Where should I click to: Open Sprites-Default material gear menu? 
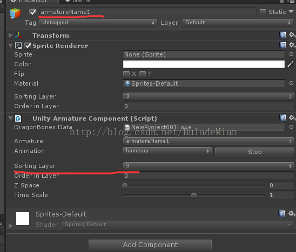point(292,214)
